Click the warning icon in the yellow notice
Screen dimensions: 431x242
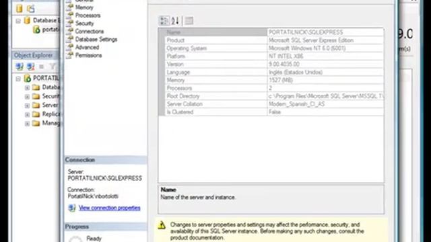(162, 225)
